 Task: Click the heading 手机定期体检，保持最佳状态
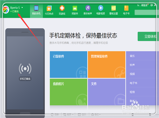(x=83, y=35)
